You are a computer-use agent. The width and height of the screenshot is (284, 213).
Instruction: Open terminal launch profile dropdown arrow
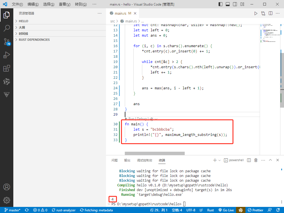point(220,160)
